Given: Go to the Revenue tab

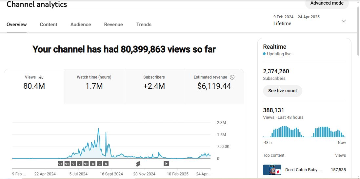Looking at the screenshot, I should click(x=113, y=25).
